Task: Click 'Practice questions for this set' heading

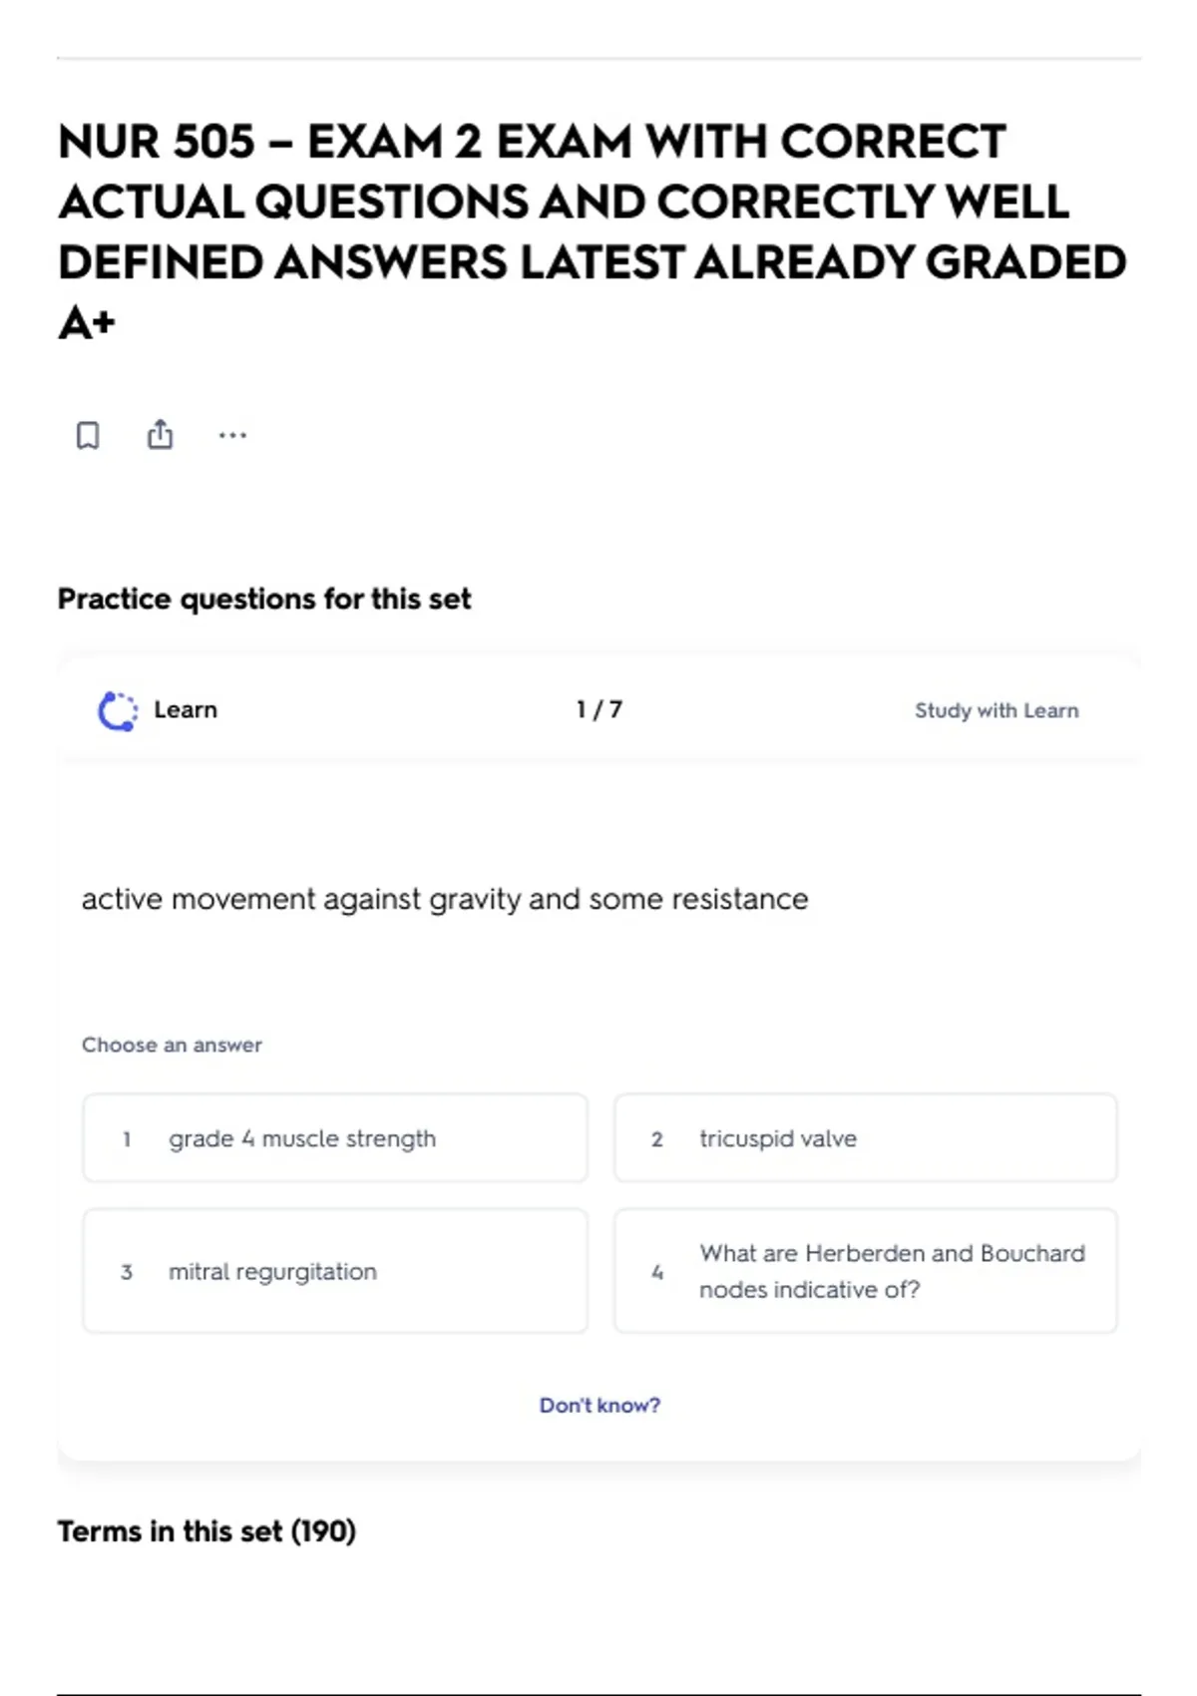Action: [264, 599]
